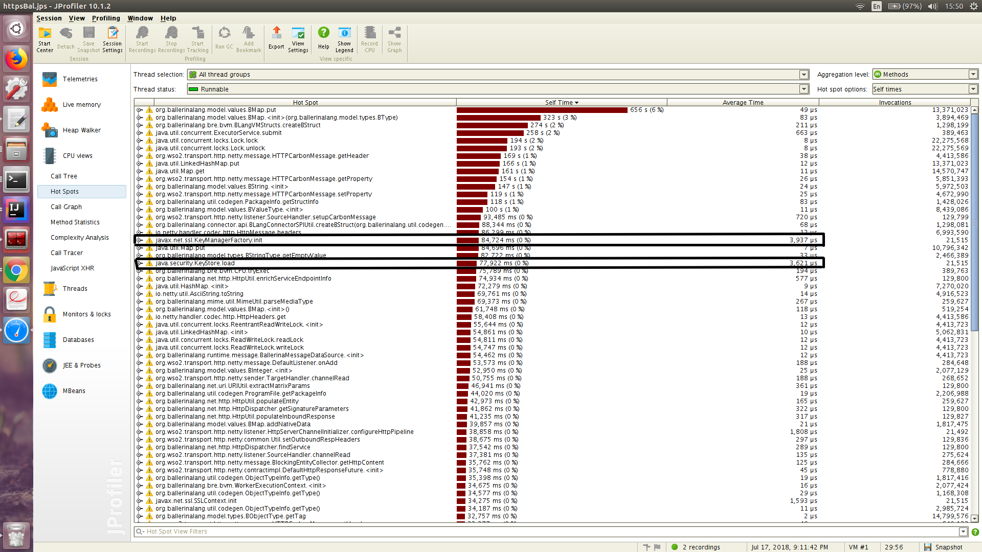
Task: Open the Thread selection dropdown
Action: pyautogui.click(x=804, y=74)
